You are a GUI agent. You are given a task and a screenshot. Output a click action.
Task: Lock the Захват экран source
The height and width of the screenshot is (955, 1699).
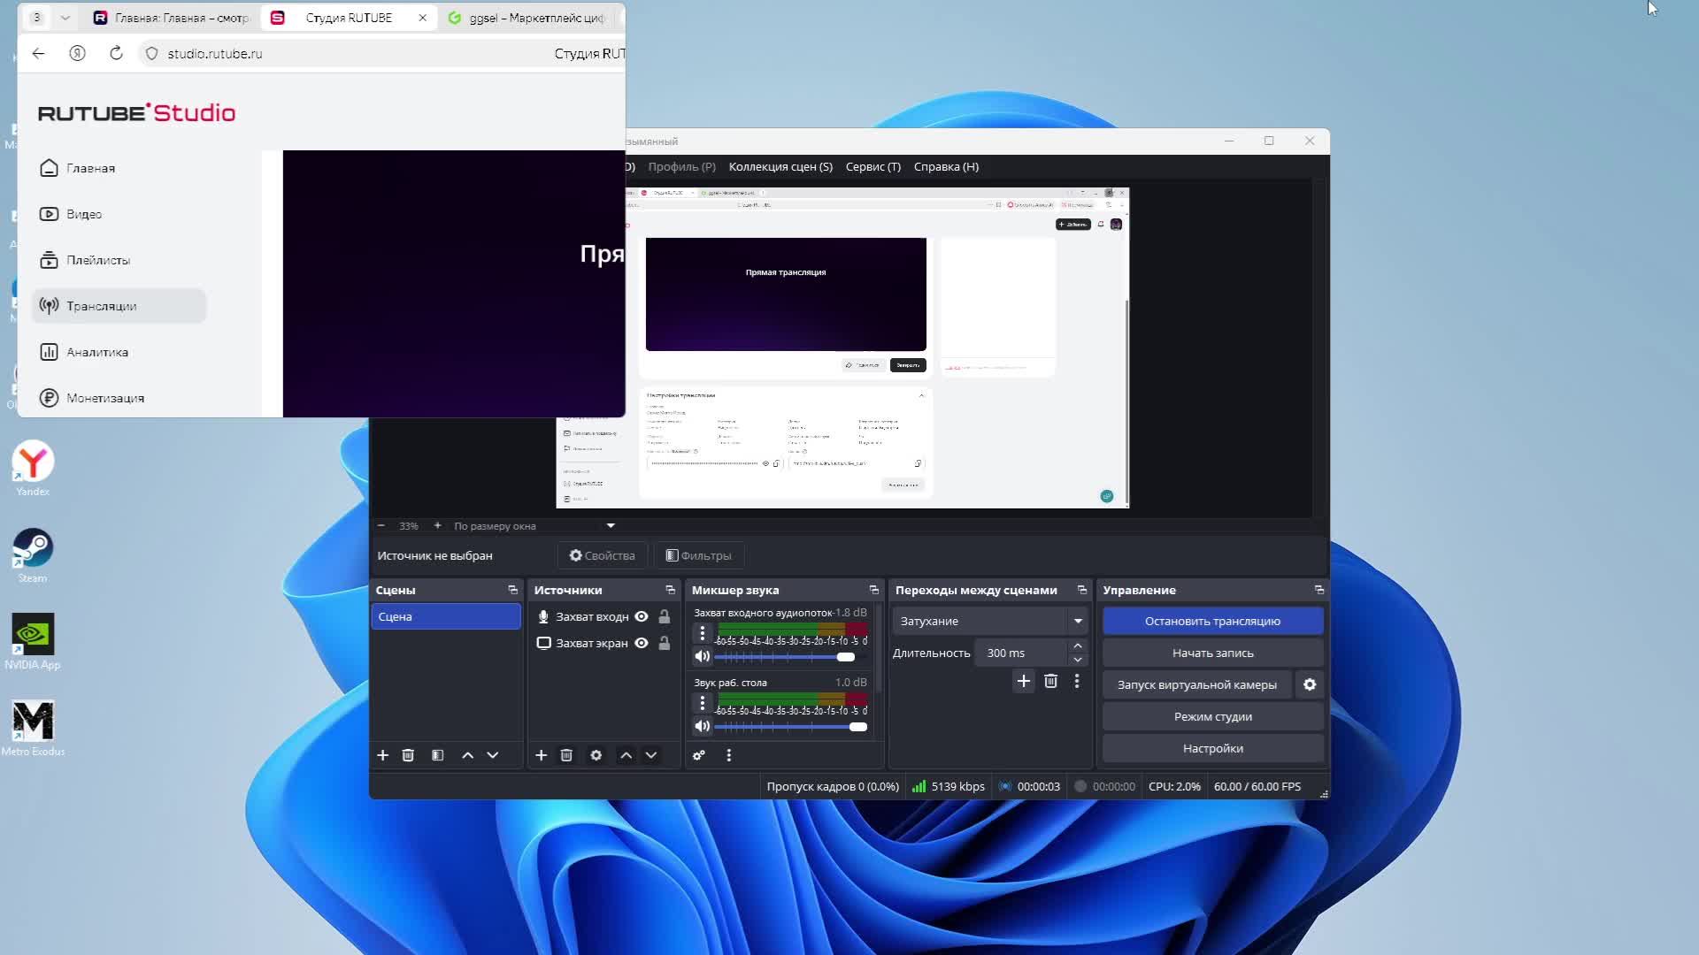click(x=665, y=643)
